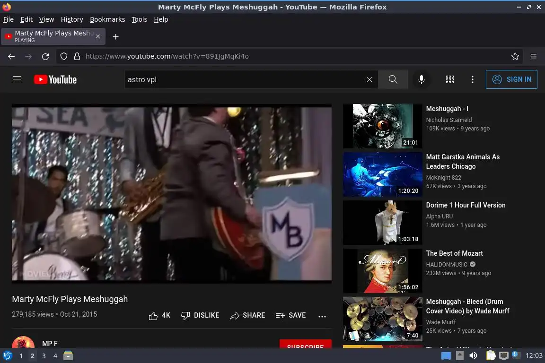The width and height of the screenshot is (545, 363).
Task: Click the SIGN IN button
Action: click(x=511, y=79)
